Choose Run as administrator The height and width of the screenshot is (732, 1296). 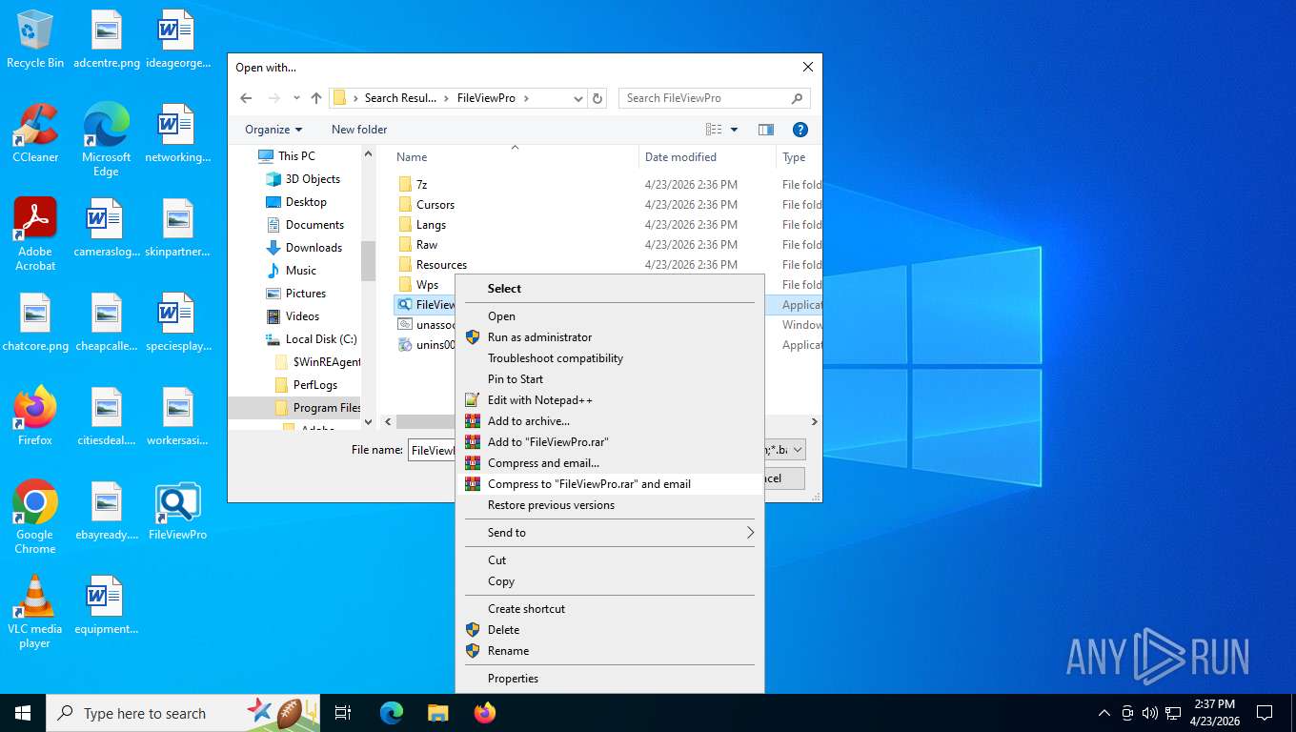[x=610, y=337]
